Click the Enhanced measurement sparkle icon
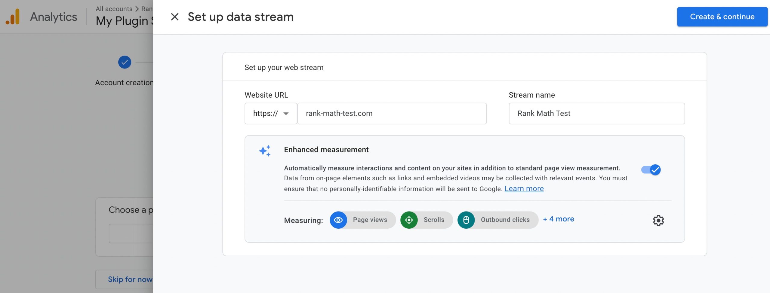 265,151
